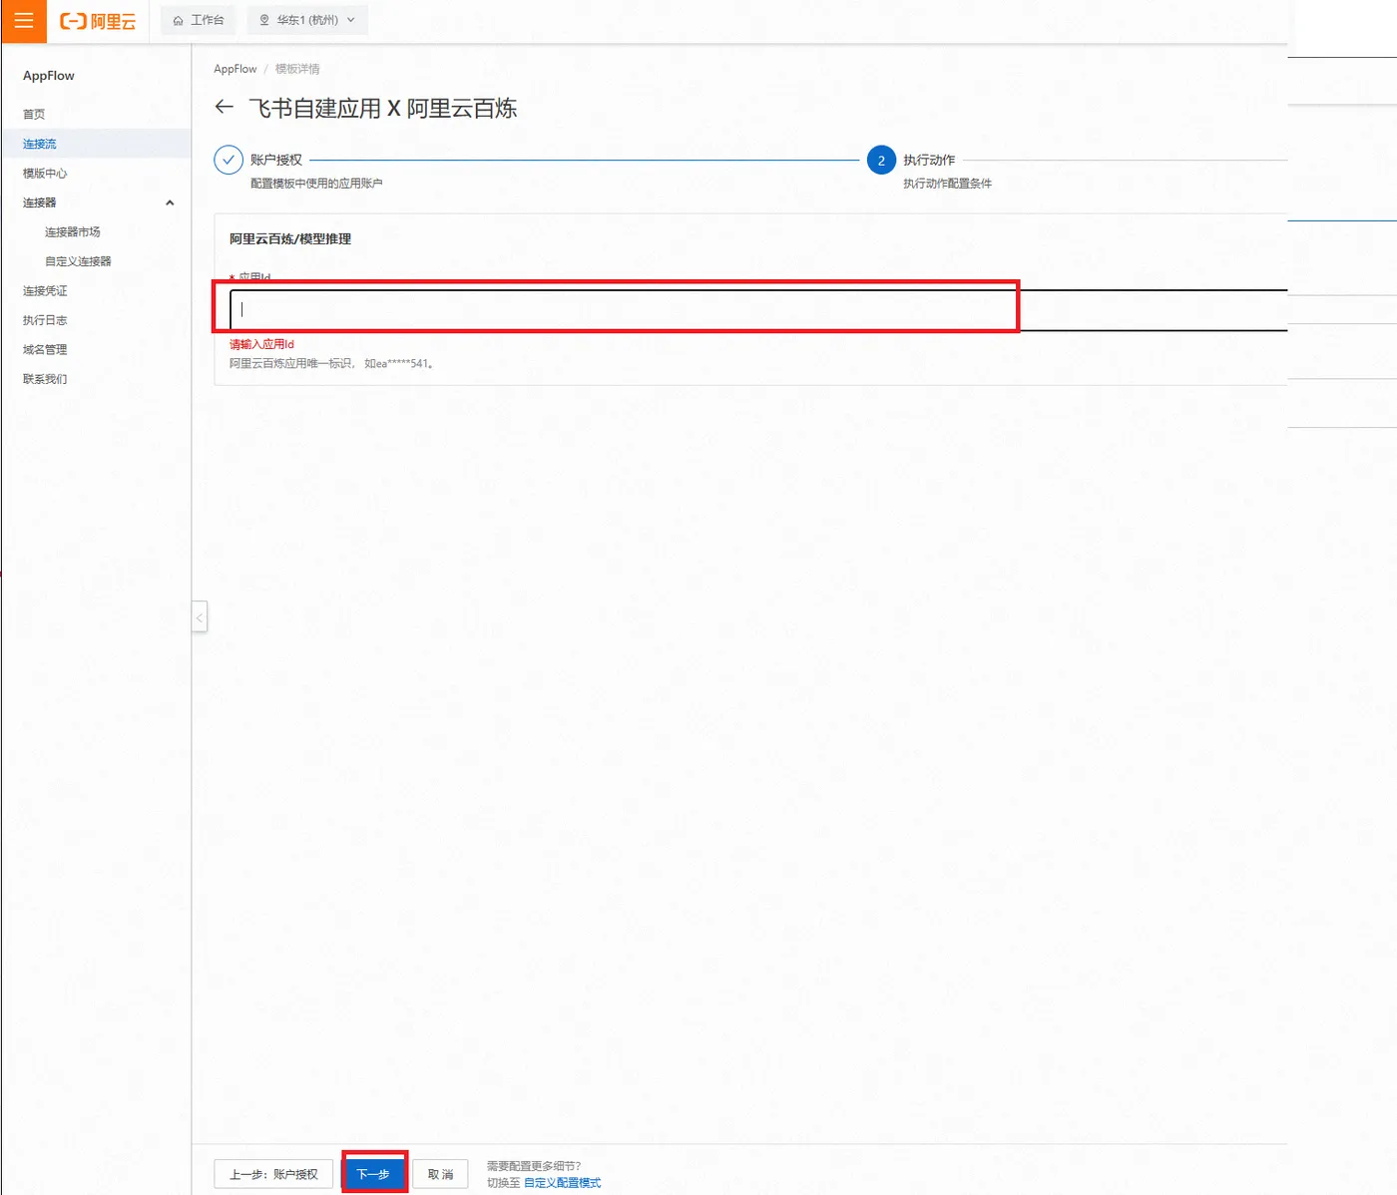Viewport: 1397px width, 1195px height.
Task: Click the 模板详情 breadcrumb
Action: 297,69
